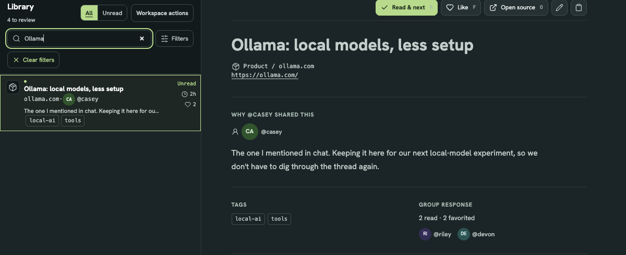
Task: Open the Filters panel
Action: [174, 39]
